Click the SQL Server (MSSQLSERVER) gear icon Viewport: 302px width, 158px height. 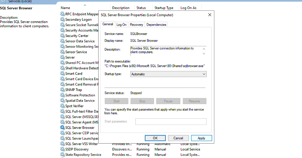point(62,117)
